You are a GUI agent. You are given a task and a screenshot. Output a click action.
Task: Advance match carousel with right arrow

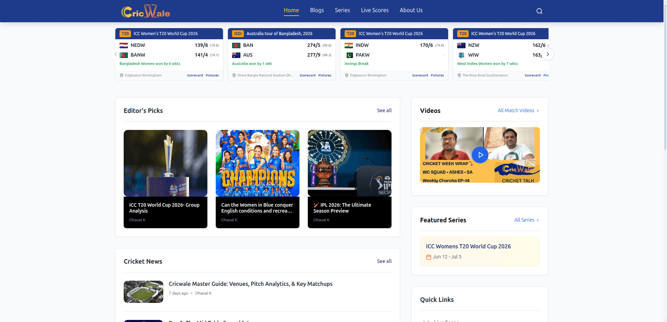(x=548, y=54)
